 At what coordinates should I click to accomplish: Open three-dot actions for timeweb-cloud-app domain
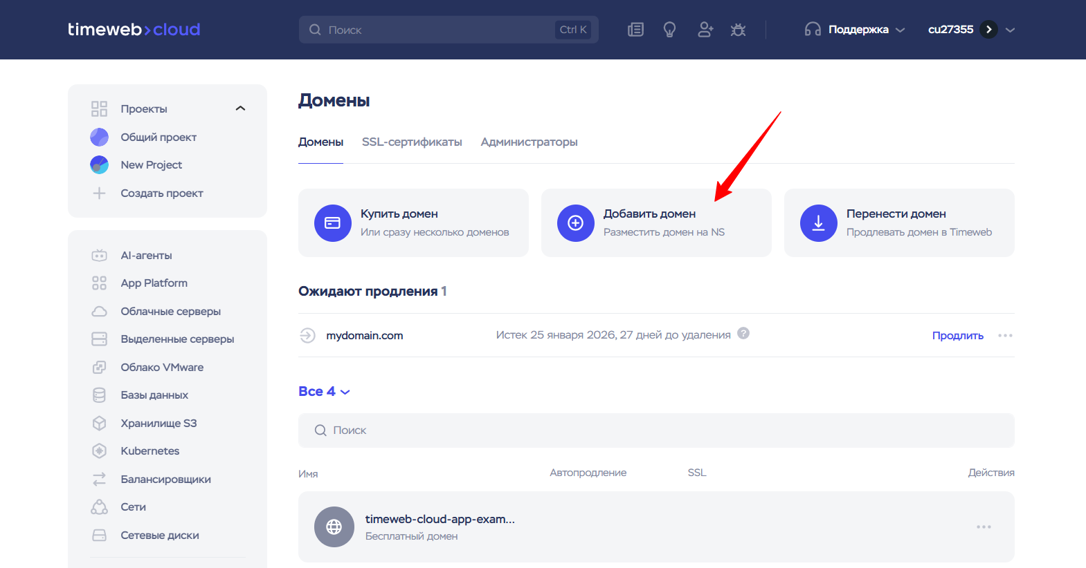pos(984,527)
